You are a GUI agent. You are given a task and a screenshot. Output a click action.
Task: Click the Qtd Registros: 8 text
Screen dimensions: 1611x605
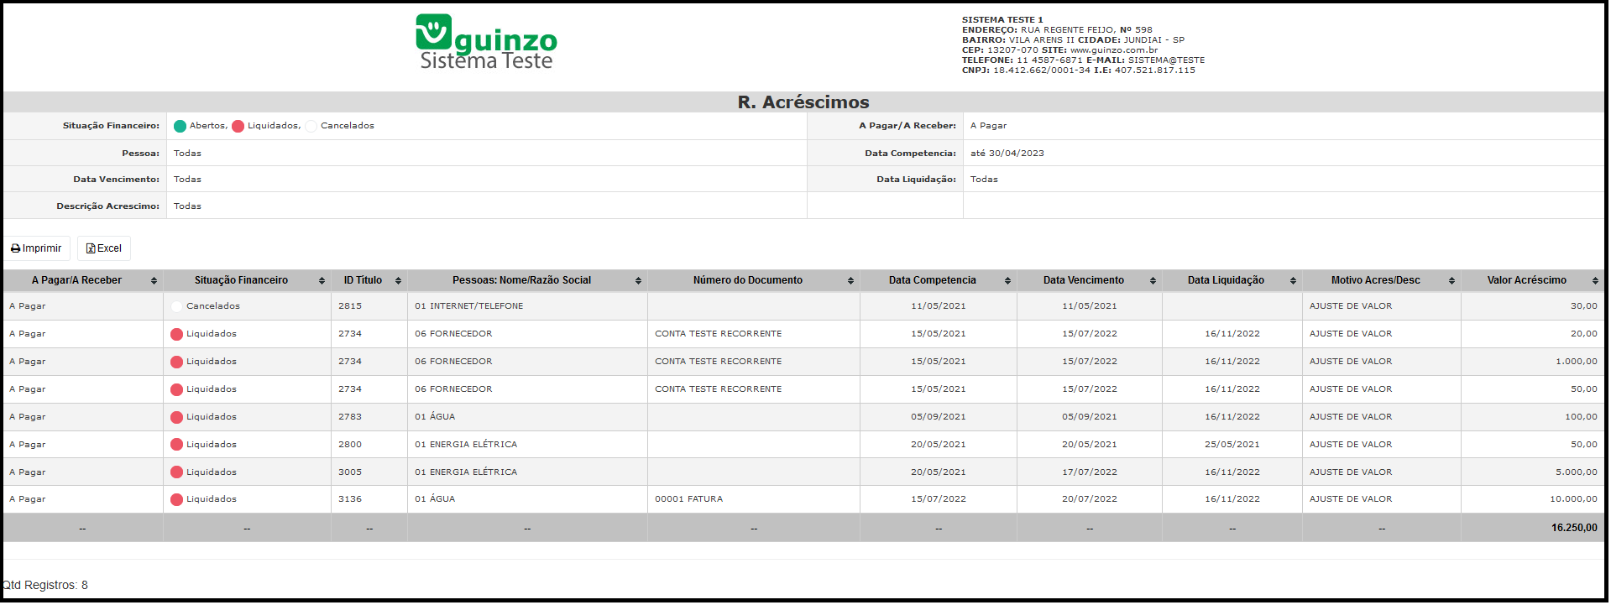[x=45, y=586]
